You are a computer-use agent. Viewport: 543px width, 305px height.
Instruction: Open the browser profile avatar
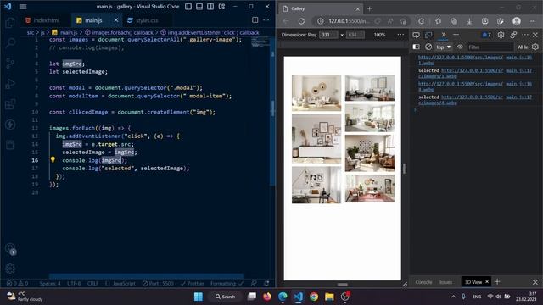pyautogui.click(x=517, y=21)
